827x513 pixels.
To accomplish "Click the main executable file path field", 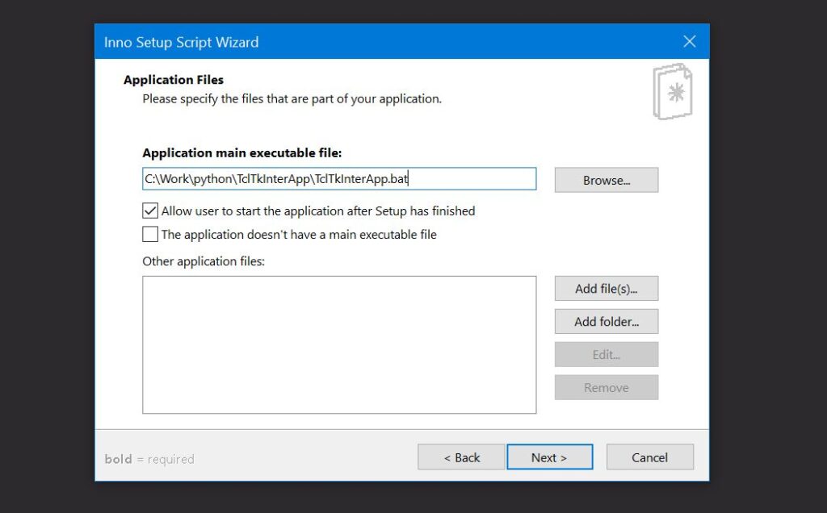I will coord(339,179).
